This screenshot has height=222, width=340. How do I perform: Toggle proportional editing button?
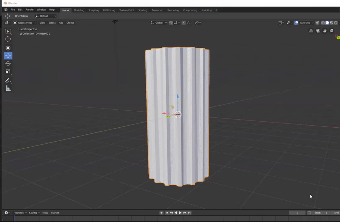point(184,23)
